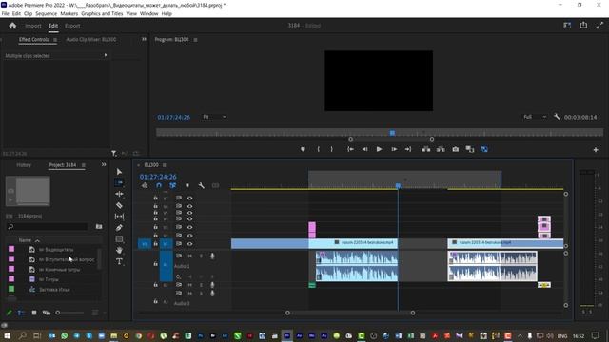Viewport: 609px width, 342px height.
Task: Select the Pen tool
Action: (x=119, y=228)
